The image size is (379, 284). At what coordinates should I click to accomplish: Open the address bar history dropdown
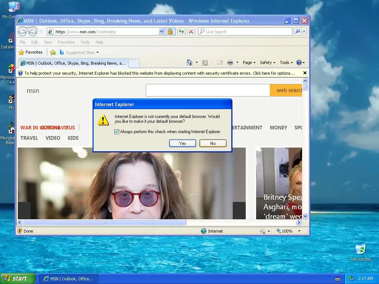point(161,31)
